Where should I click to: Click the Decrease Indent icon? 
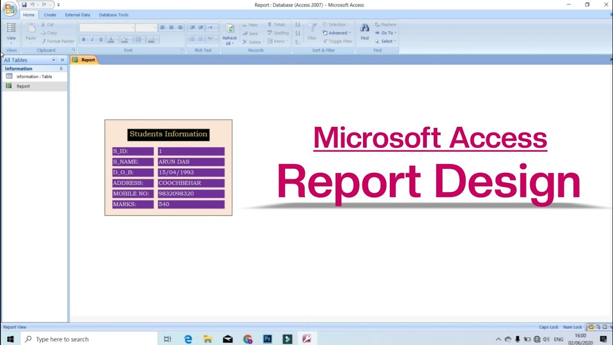(192, 28)
